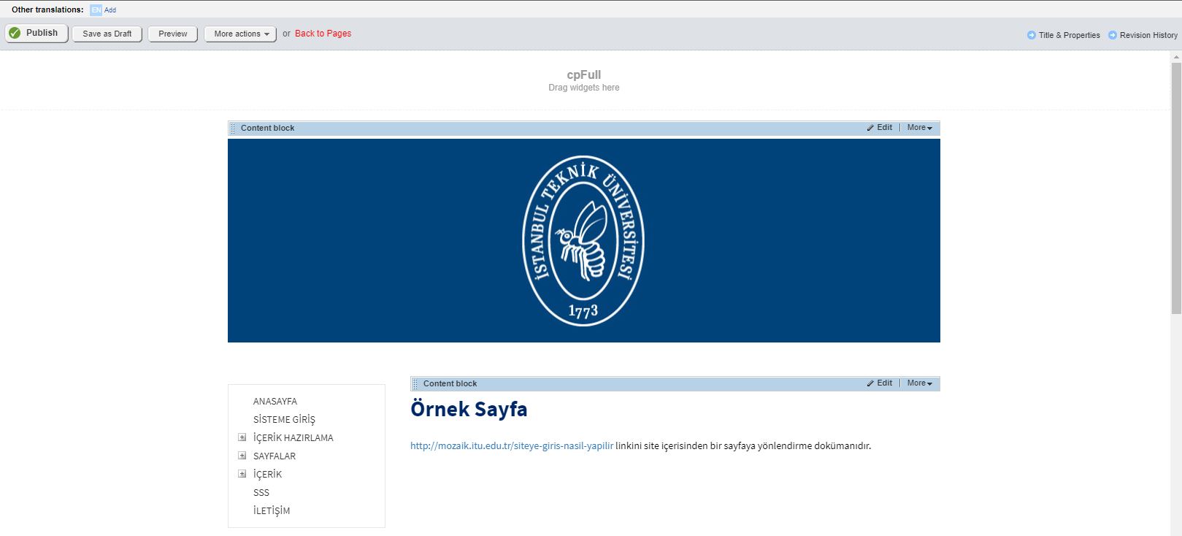
Task: Open More menu of Örnek Sayfa block
Action: coord(920,383)
